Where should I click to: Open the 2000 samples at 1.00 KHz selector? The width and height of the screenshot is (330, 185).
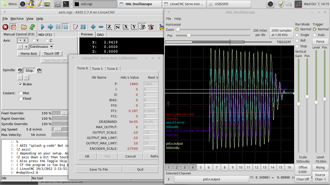click(282, 33)
